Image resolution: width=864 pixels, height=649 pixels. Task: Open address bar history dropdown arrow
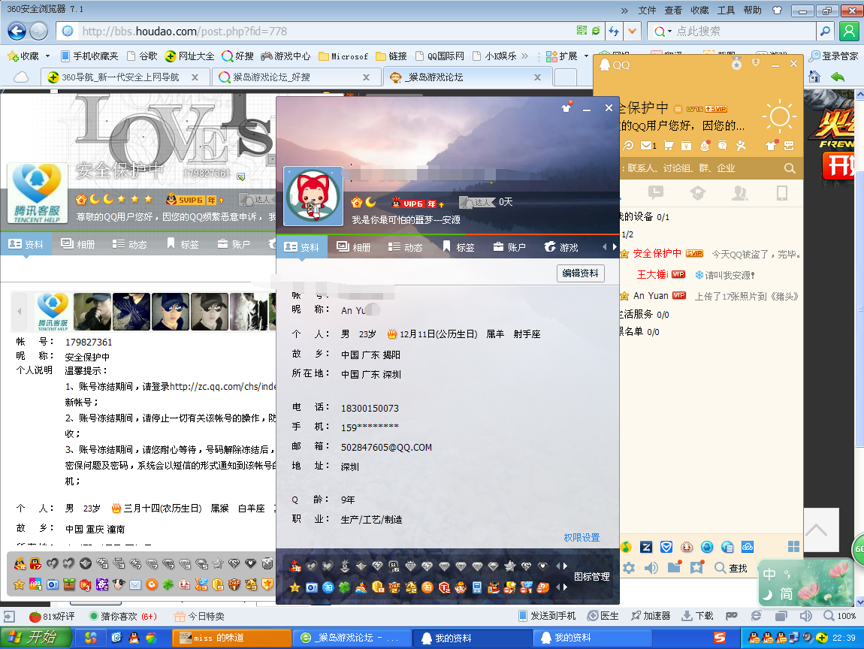(633, 31)
